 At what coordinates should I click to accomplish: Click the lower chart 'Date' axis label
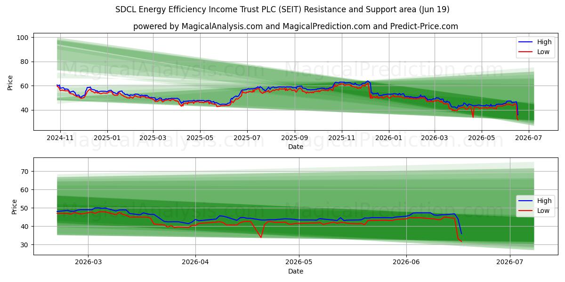[296, 271]
